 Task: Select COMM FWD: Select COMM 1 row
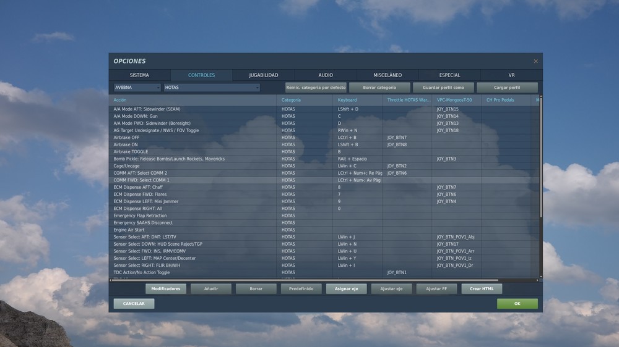324,180
